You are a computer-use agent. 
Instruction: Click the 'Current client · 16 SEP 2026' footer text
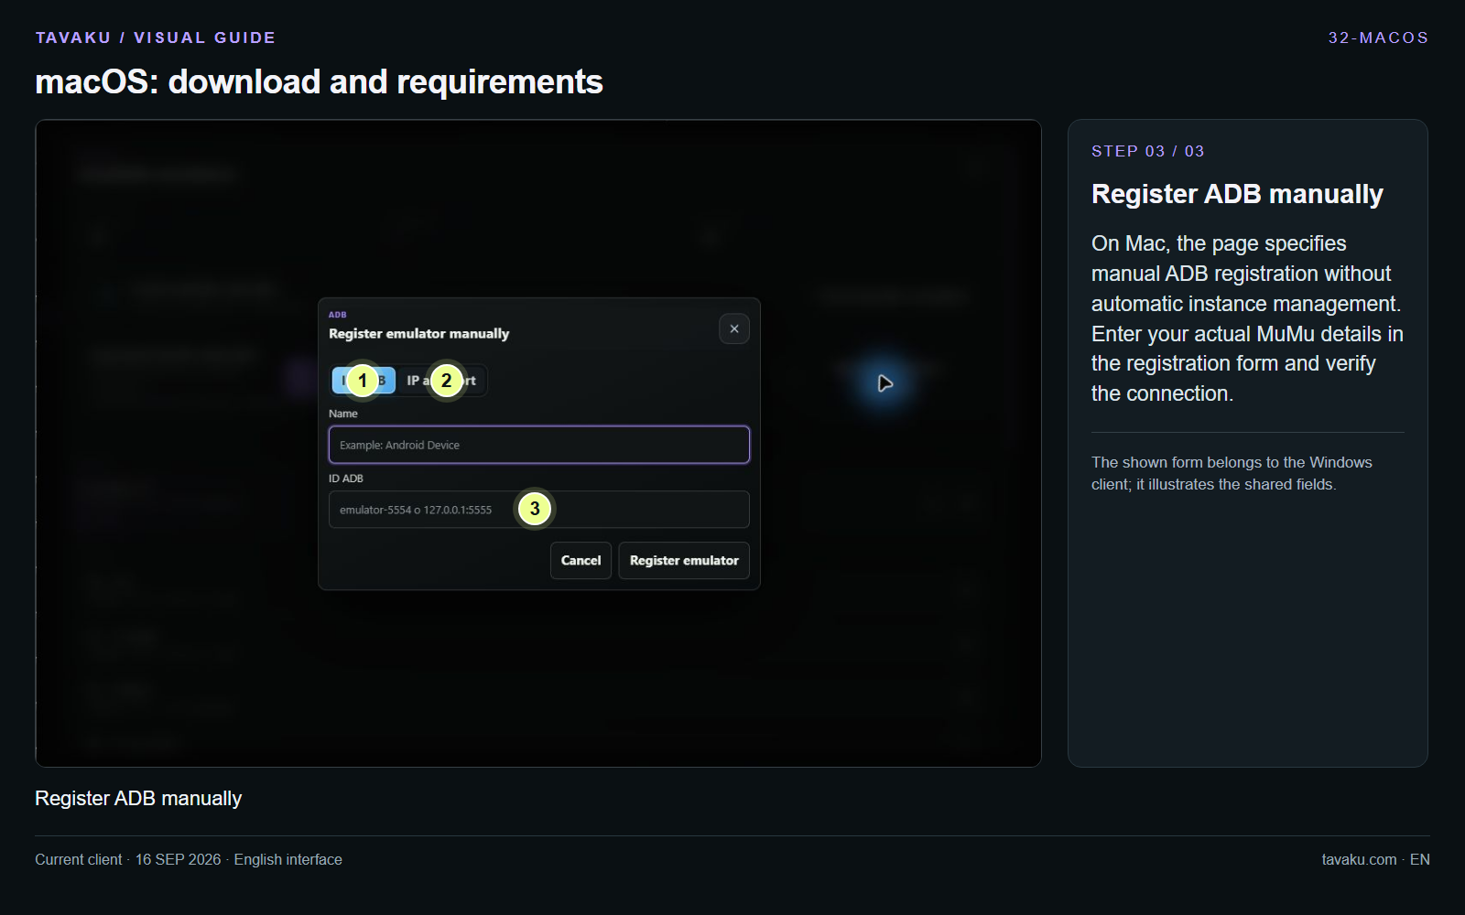tap(189, 859)
